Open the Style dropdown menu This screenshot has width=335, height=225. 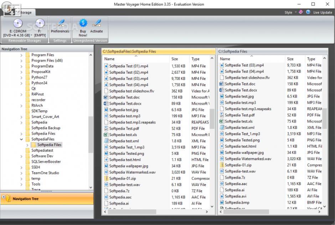coord(290,12)
